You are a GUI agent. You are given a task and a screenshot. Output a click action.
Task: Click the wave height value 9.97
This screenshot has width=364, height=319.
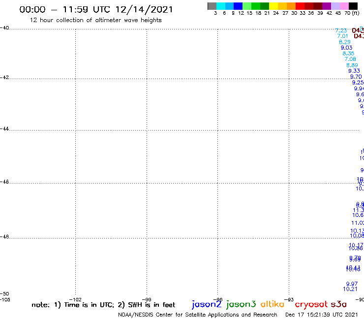pyautogui.click(x=352, y=284)
